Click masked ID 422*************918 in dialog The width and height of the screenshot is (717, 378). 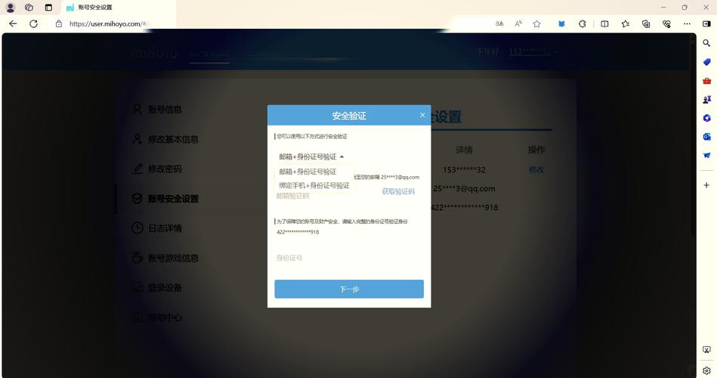[x=298, y=232]
